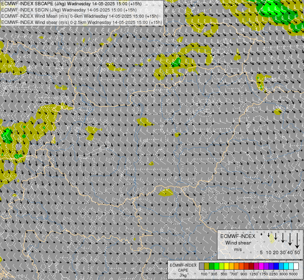Select the sky blue CAPE legend swatch
Screen dimensions: 304x280
(281, 266)
